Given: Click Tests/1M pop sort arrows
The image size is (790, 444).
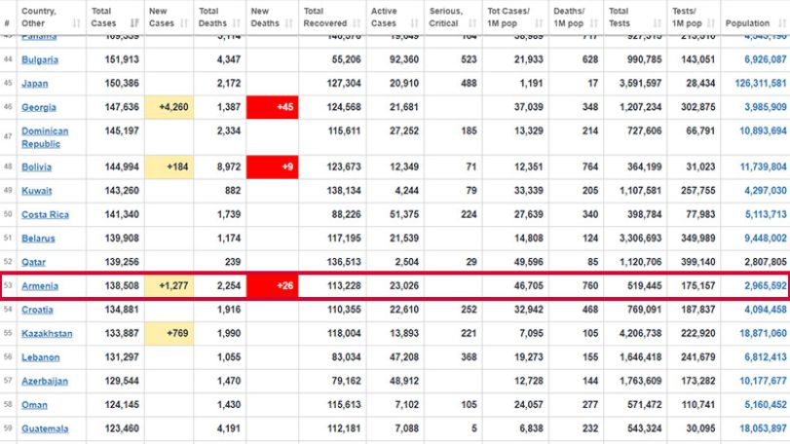Looking at the screenshot, I should pyautogui.click(x=711, y=23).
